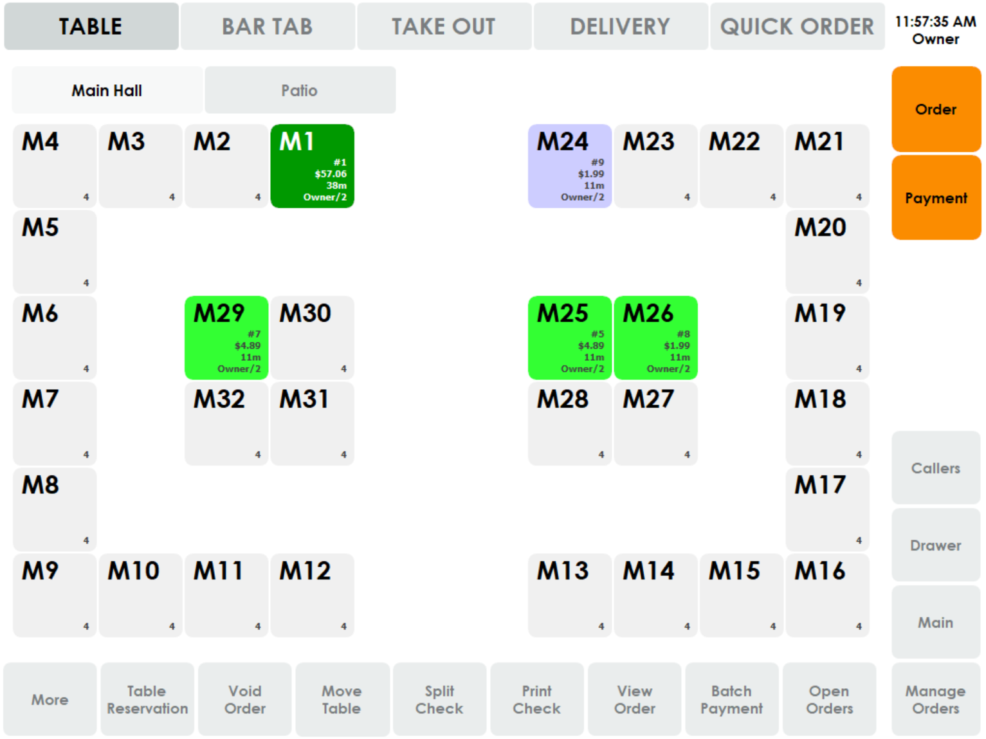Image resolution: width=986 pixels, height=739 pixels.
Task: Show the Patio floor section
Action: [x=300, y=90]
